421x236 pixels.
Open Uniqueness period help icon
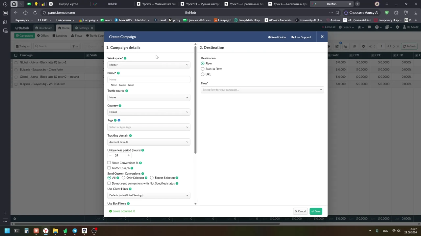(x=142, y=150)
